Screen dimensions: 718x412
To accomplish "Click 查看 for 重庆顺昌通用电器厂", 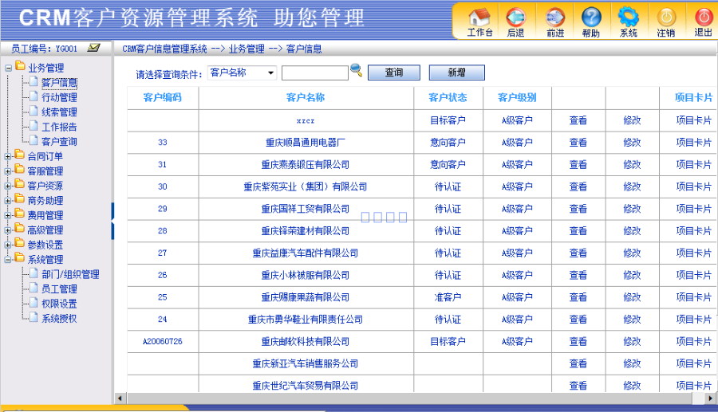I will (578, 143).
